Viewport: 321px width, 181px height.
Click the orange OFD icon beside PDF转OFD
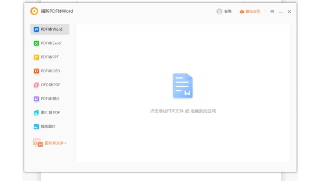pyautogui.click(x=36, y=71)
